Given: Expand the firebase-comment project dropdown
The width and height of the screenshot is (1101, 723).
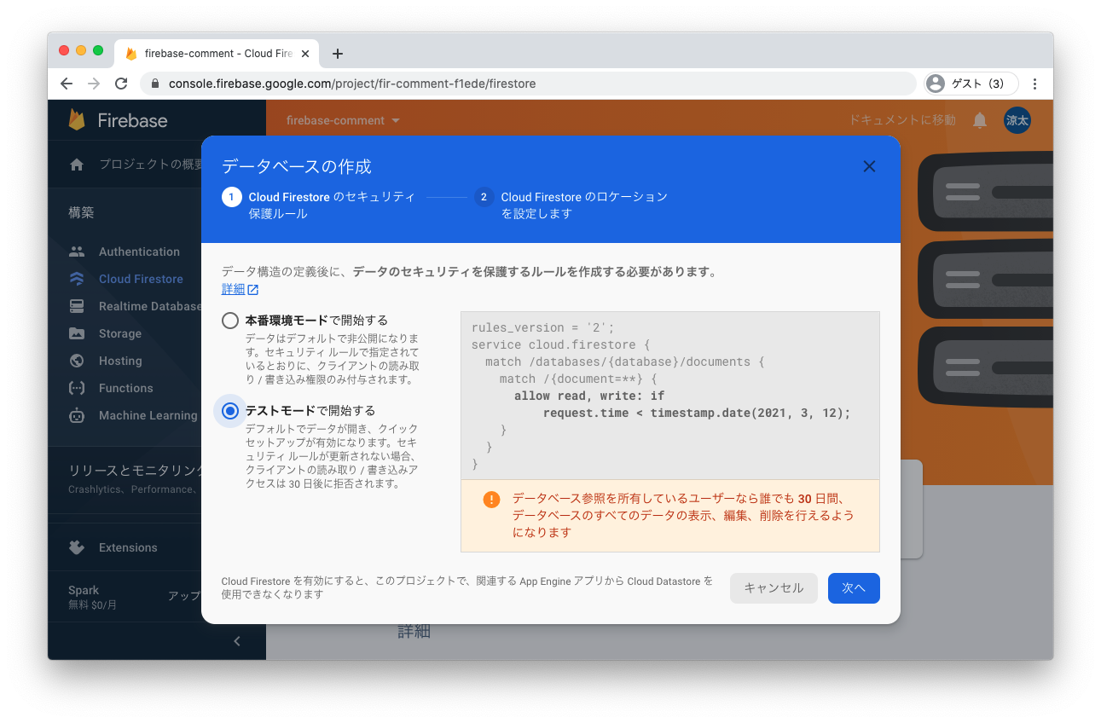Looking at the screenshot, I should (344, 120).
